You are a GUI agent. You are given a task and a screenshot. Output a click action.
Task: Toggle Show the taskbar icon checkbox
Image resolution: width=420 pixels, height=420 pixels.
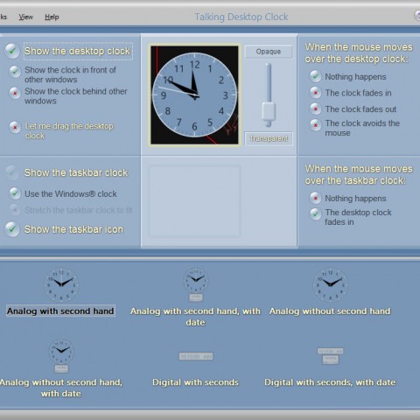(12, 229)
